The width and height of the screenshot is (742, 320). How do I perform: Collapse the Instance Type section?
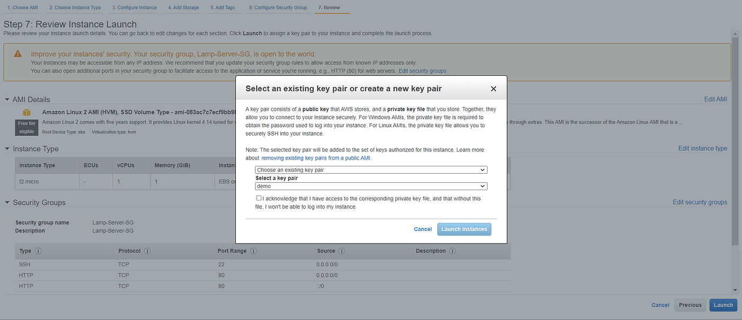(x=7, y=149)
